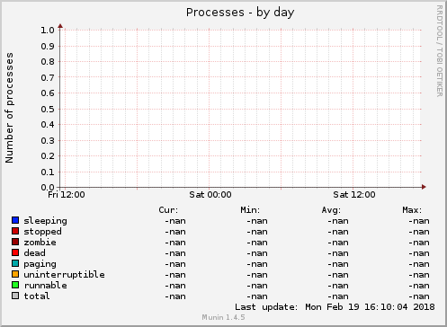Click the 'Cur:' column header

[x=168, y=210]
